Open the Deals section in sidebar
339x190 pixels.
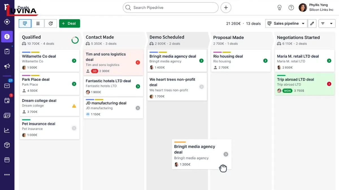tap(7, 37)
